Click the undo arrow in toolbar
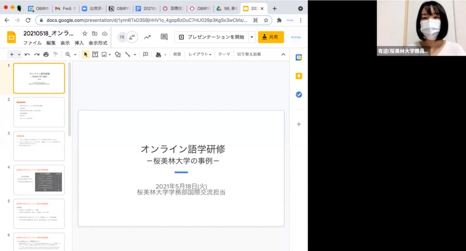466x251 pixels. 27,54
